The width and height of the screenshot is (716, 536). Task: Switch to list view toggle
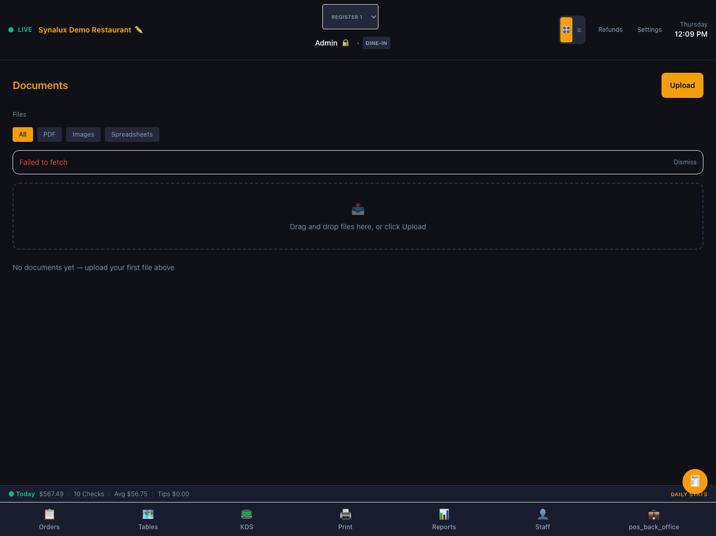pos(579,30)
